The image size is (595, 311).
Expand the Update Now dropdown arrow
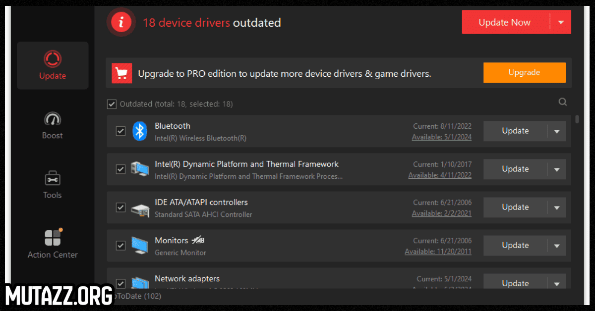[x=561, y=22]
